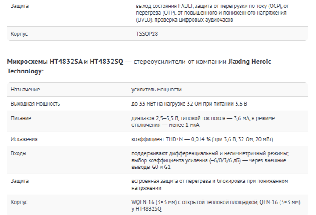Viewport: 316px width, 215px height.
Task: Click the 'усилитель мощности' value cell
Action: tap(156, 90)
